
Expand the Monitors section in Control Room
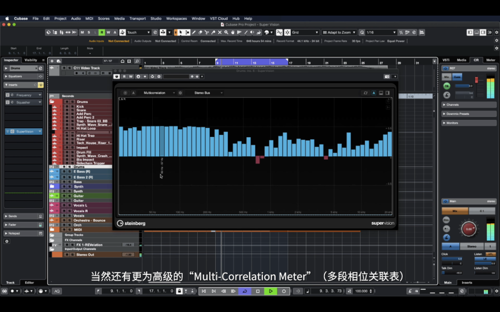click(469, 123)
